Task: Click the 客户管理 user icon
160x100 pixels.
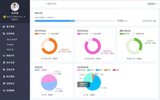Action: [x=4, y=27]
